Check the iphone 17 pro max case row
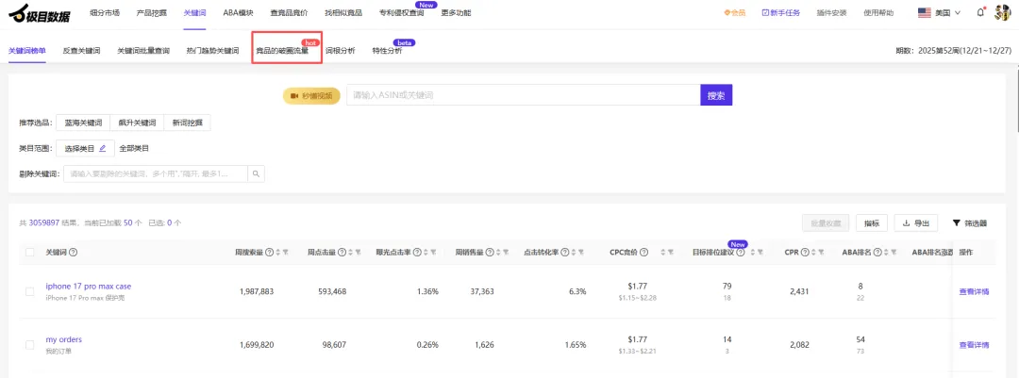 tap(30, 291)
